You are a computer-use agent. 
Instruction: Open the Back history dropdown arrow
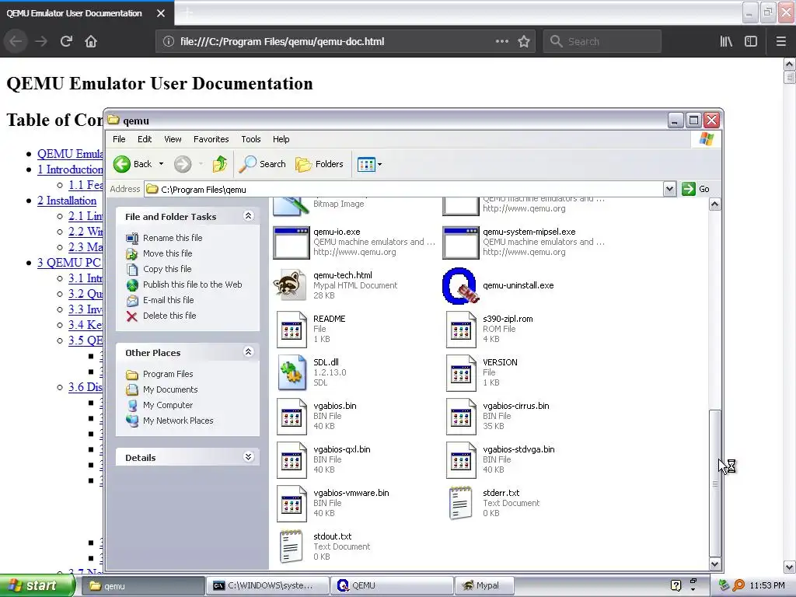(x=162, y=164)
